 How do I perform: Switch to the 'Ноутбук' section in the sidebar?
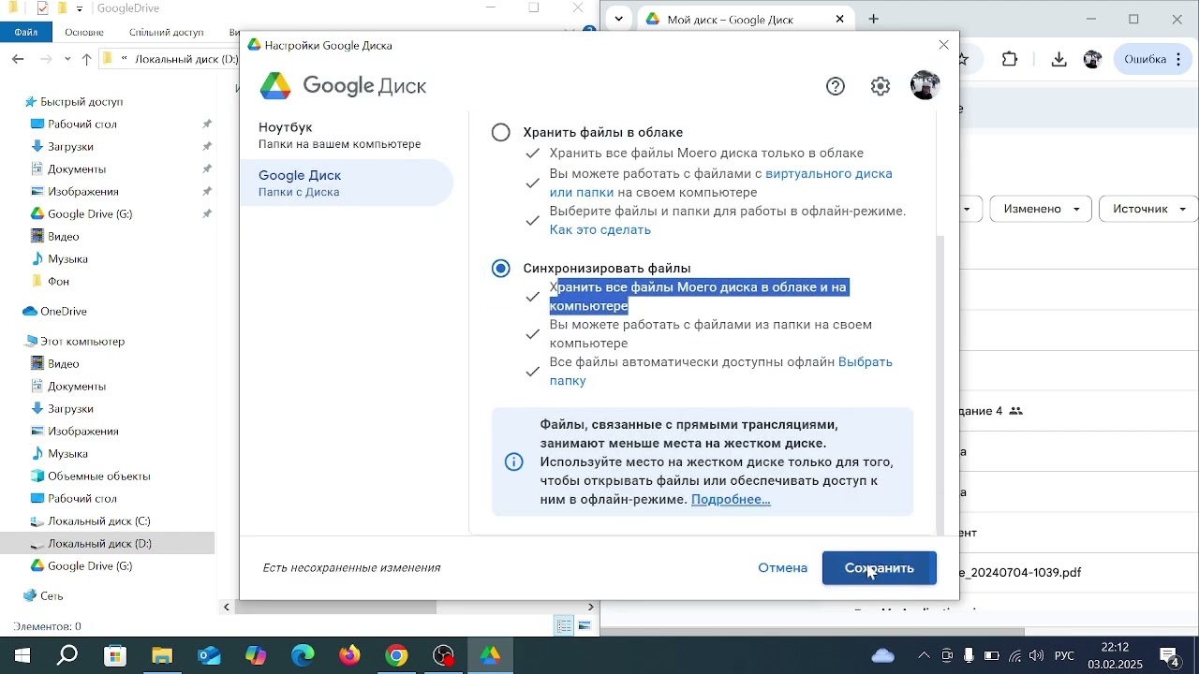(346, 136)
